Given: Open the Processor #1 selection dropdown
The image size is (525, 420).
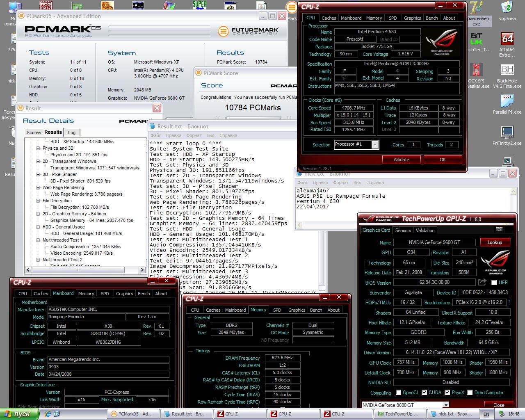Looking at the screenshot, I should [375, 144].
